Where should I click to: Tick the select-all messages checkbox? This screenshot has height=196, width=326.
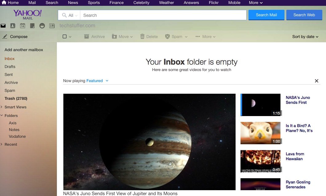coord(65,36)
